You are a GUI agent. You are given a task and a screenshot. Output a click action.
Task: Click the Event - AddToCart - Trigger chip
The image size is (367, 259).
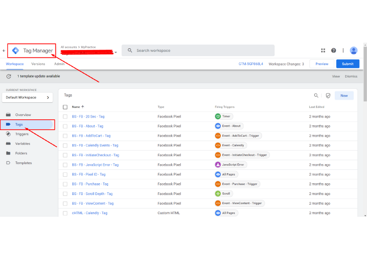238,136
